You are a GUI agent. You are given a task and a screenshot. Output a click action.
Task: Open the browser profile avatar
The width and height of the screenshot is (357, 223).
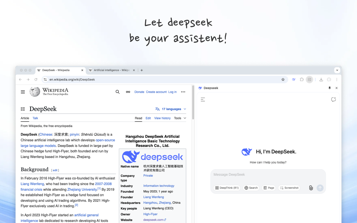click(x=329, y=79)
